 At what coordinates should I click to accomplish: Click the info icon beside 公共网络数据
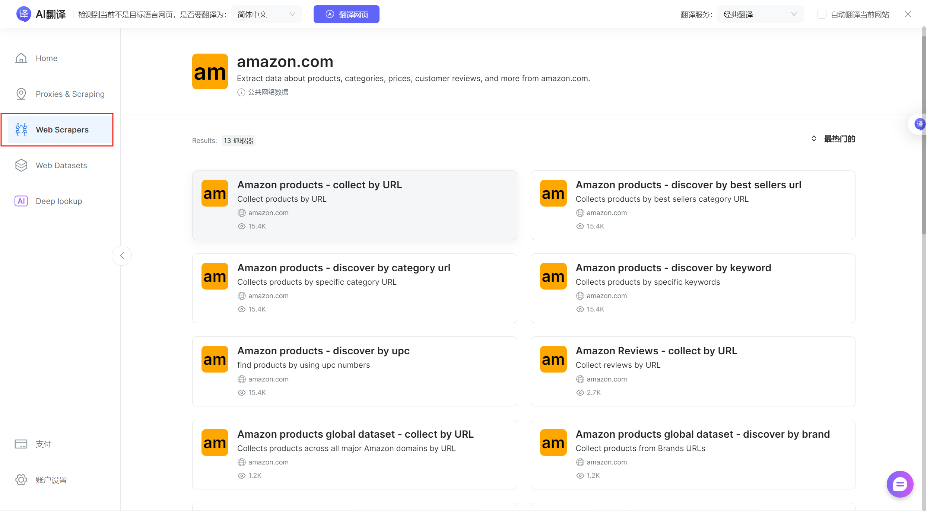[241, 92]
